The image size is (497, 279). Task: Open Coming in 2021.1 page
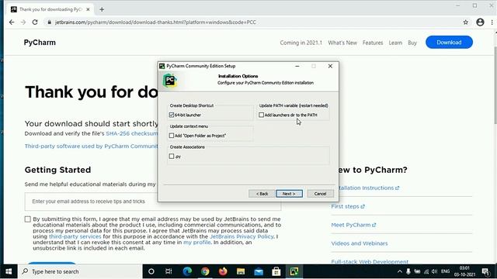301,43
